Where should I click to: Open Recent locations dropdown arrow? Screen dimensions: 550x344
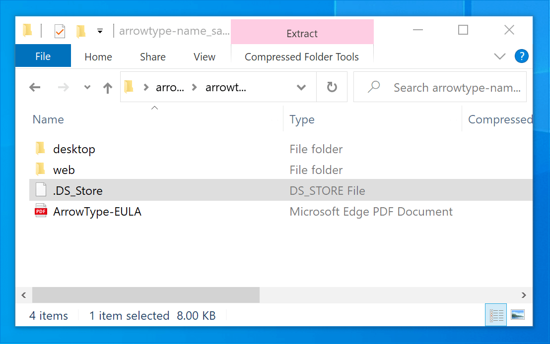tap(87, 87)
